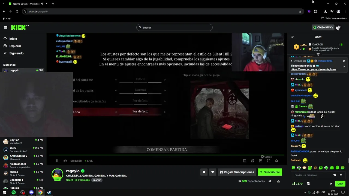
Task: Open browser extensions puzzle icon
Action: [x=316, y=11]
